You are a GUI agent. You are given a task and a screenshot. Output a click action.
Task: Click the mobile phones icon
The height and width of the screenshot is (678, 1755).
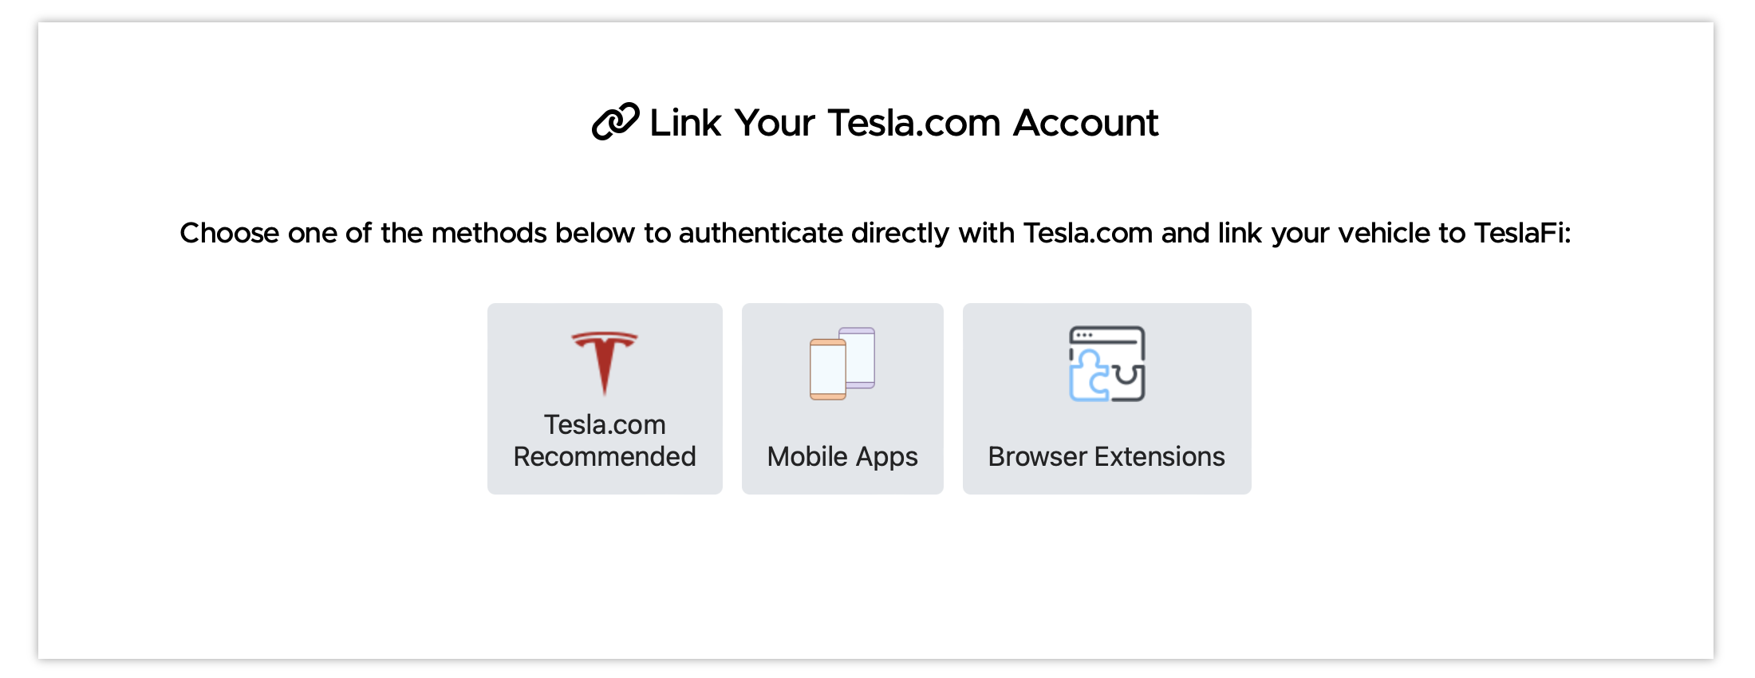pyautogui.click(x=842, y=363)
